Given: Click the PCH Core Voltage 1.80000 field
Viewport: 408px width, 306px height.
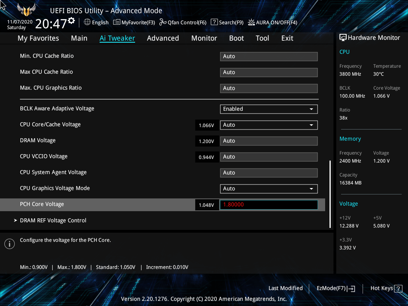Looking at the screenshot, I should [269, 205].
